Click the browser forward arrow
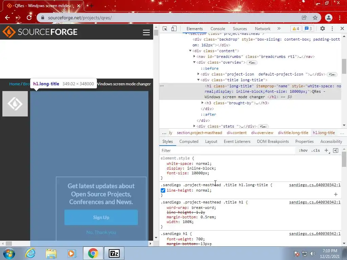Screen dimensions: 347x260 tap(18, 18)
